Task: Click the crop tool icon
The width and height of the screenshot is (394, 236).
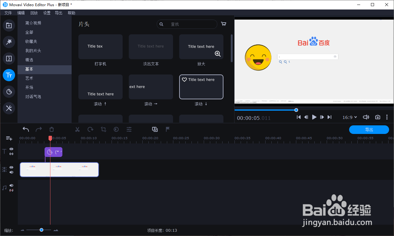Action: click(x=104, y=129)
